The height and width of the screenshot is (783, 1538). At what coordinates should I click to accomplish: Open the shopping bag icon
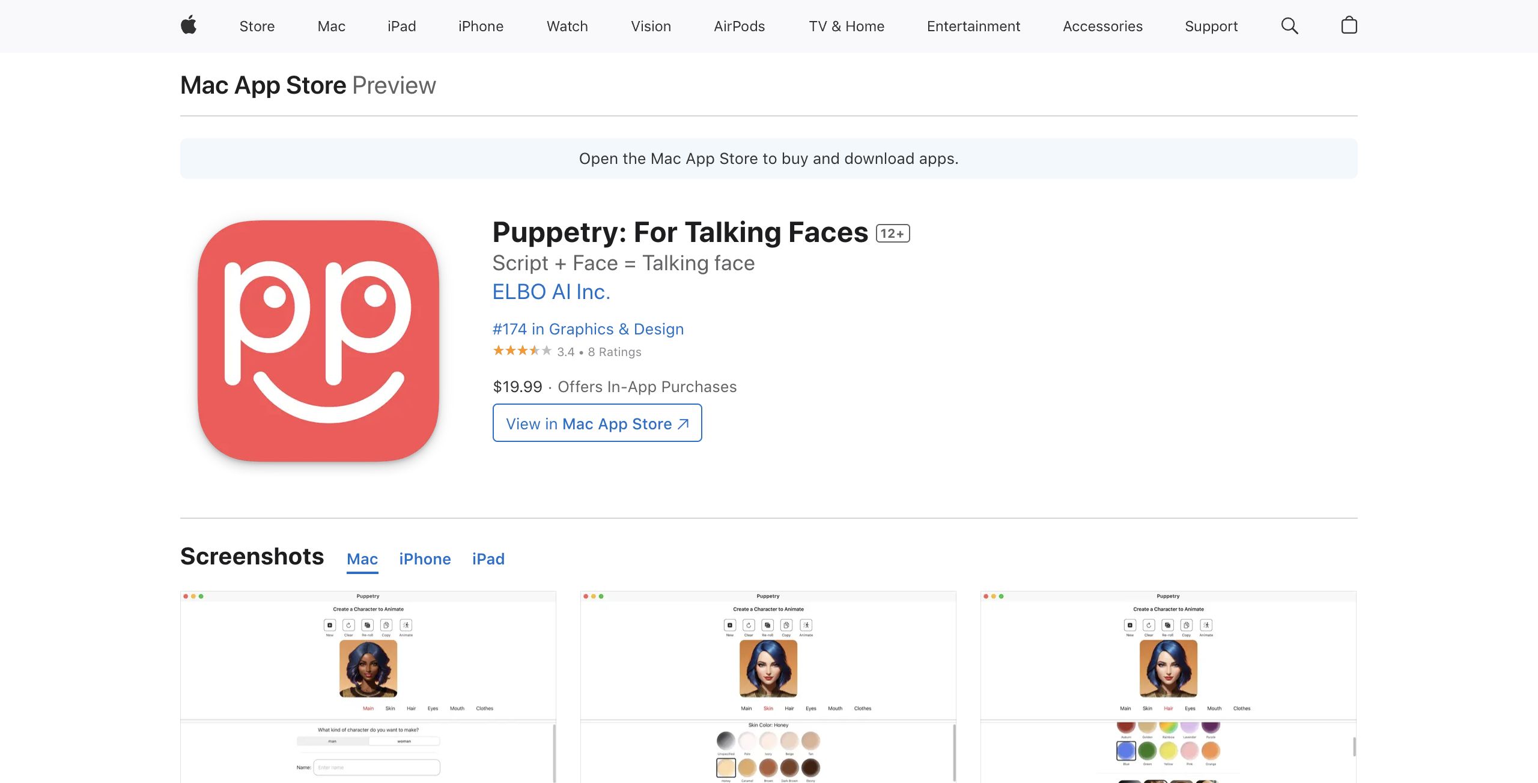1349,25
